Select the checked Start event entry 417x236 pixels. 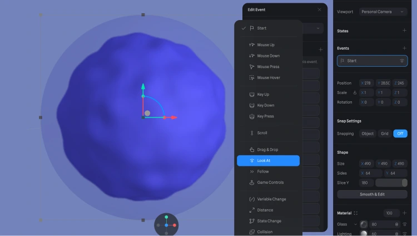(x=268, y=28)
